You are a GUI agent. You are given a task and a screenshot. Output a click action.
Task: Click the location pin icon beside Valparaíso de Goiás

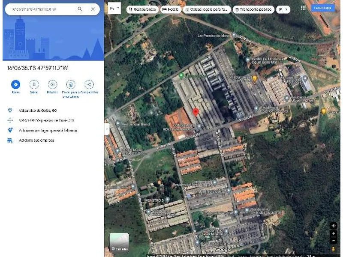[x=10, y=111]
